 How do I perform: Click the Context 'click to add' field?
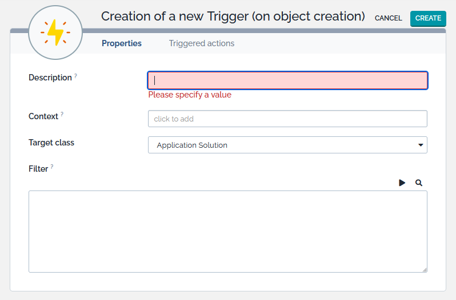pyautogui.click(x=287, y=119)
